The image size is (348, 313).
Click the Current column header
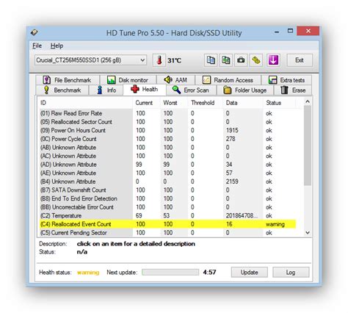tap(146, 103)
